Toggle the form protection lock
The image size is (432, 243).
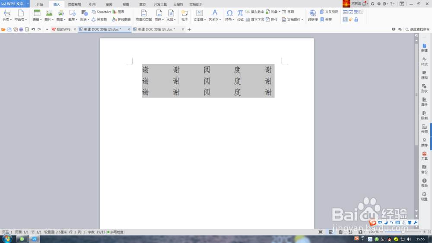coord(356,19)
